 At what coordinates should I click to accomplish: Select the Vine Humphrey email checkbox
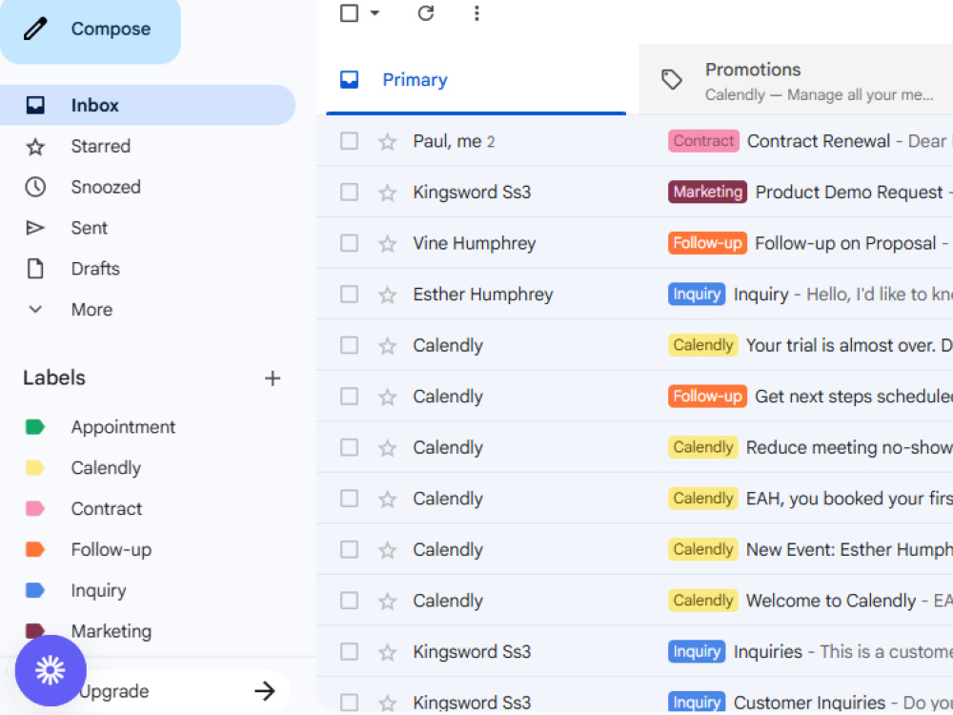pos(349,243)
